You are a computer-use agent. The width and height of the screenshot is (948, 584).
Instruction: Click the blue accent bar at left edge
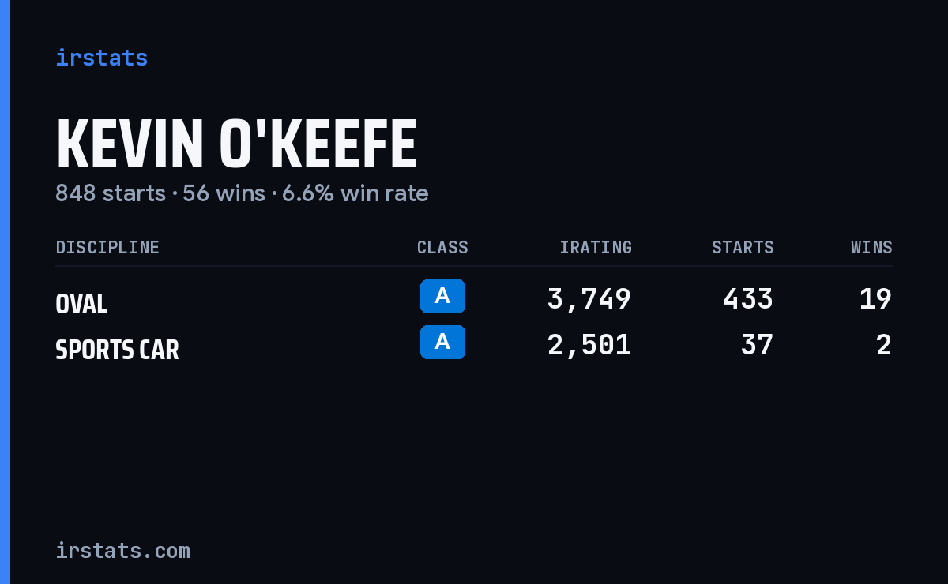coord(5,292)
